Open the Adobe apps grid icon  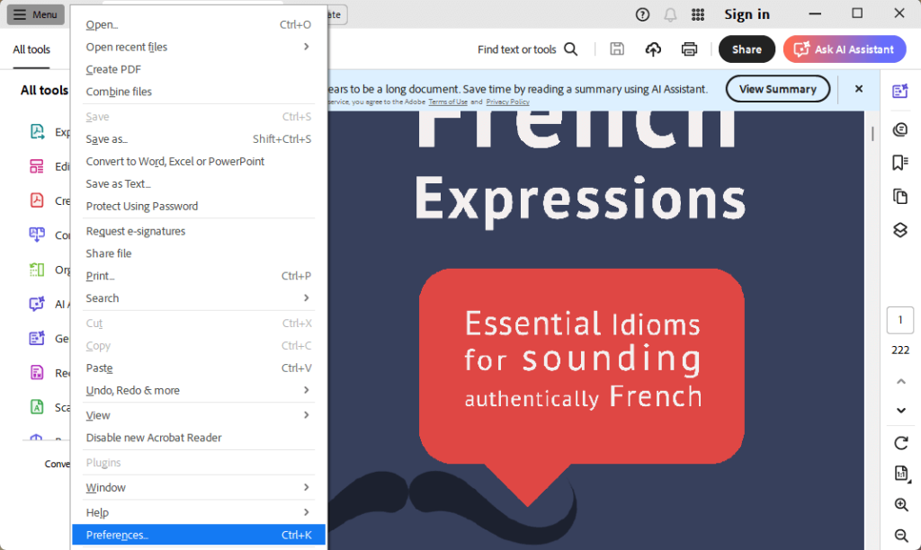(x=697, y=14)
